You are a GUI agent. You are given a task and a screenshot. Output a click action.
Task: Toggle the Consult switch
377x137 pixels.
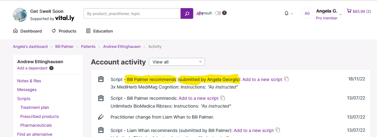point(218,13)
